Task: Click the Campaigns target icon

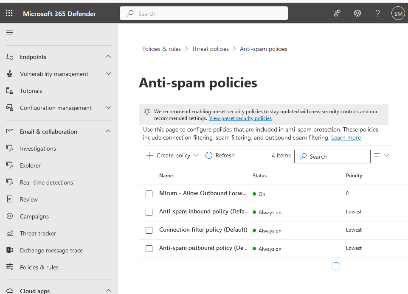Action: 10,216
